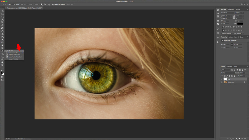249x140 pixels.
Task: Click the black text Color swatch
Action: tap(241, 23)
